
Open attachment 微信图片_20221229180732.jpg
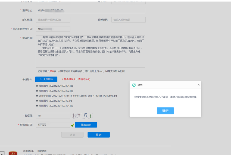pyautogui.click(x=55, y=101)
